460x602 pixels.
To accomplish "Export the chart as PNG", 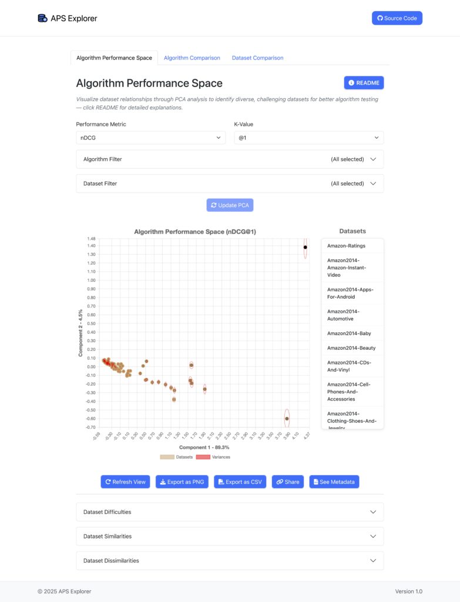I will (x=182, y=482).
